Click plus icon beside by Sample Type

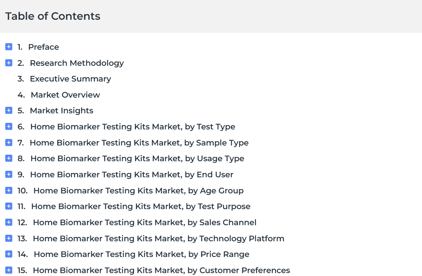tap(9, 143)
